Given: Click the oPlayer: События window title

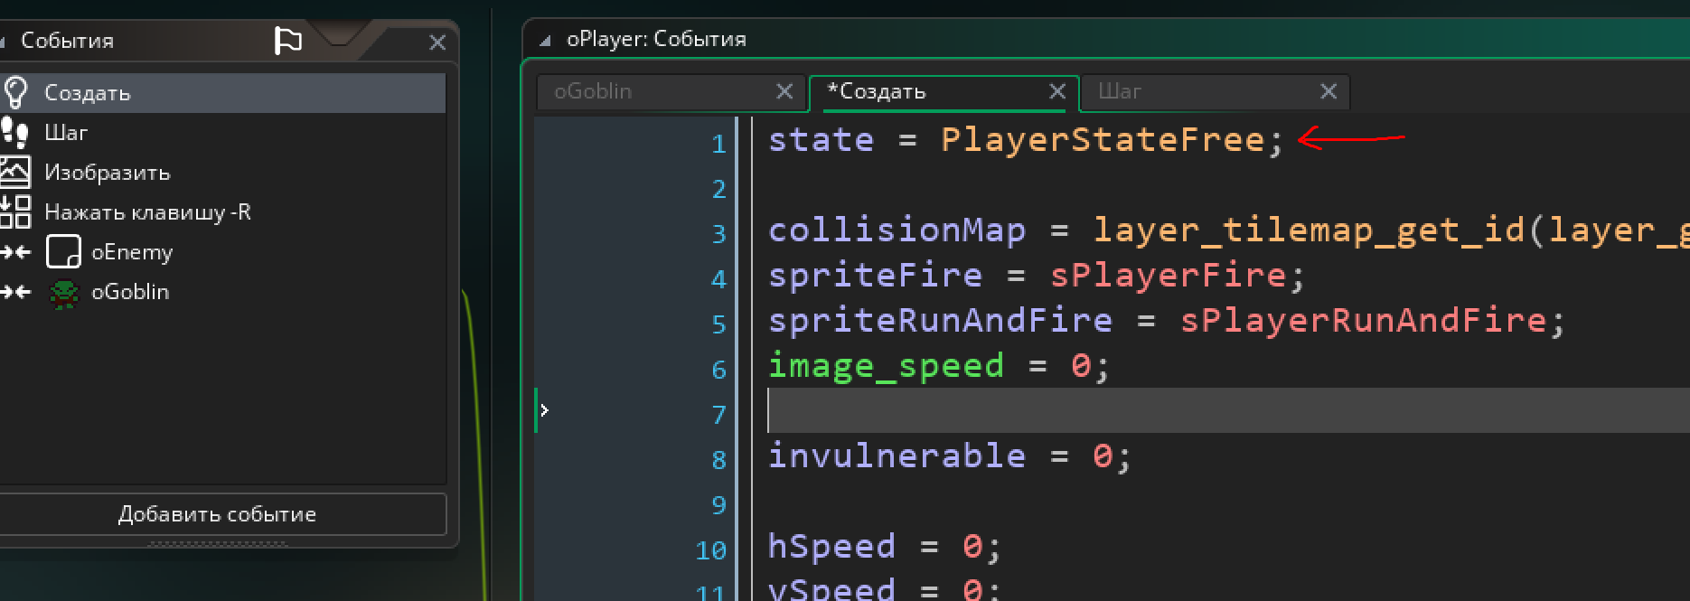Looking at the screenshot, I should [657, 40].
